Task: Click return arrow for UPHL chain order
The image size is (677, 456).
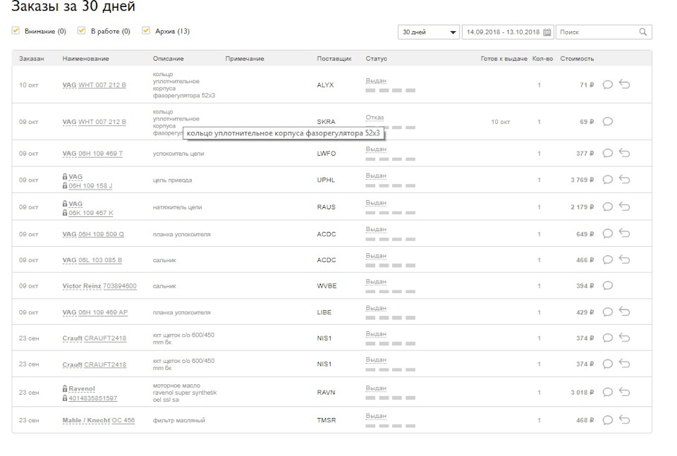Action: tap(624, 180)
